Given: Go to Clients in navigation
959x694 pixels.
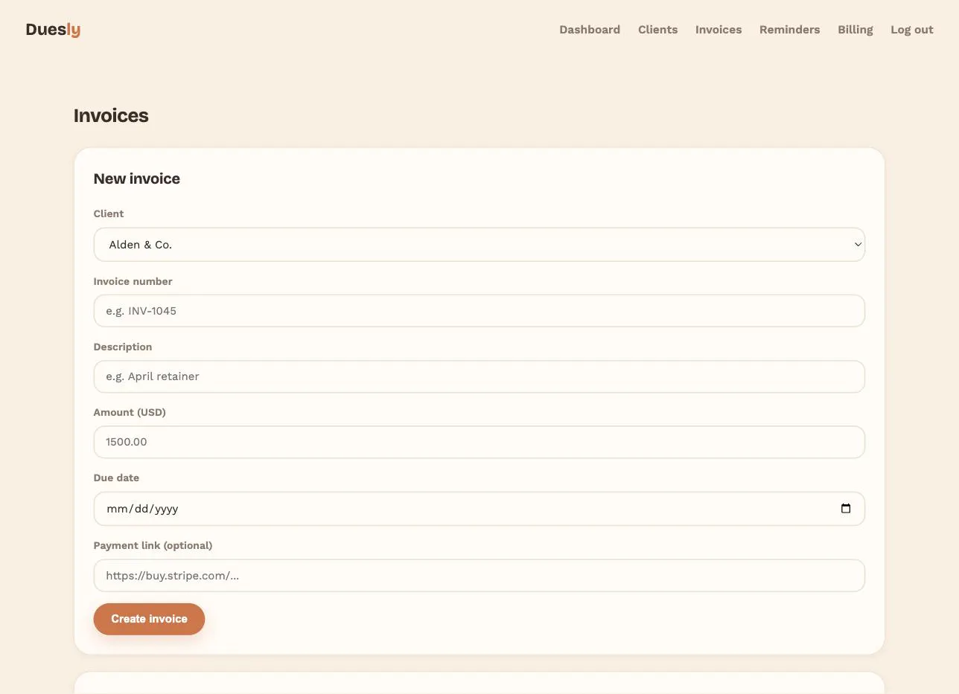Looking at the screenshot, I should coord(657,30).
